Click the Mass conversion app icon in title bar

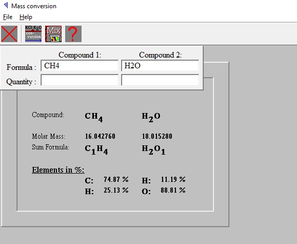pos(6,5)
